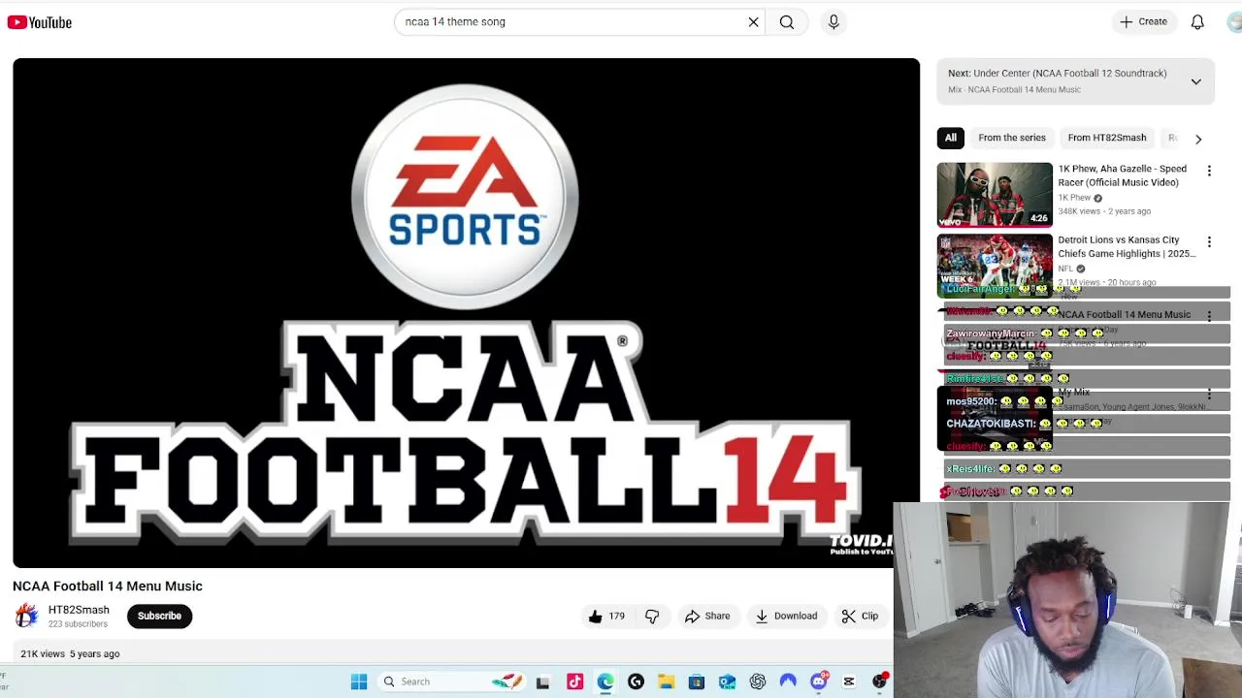
Task: Open Speed Racer video title
Action: [1122, 175]
